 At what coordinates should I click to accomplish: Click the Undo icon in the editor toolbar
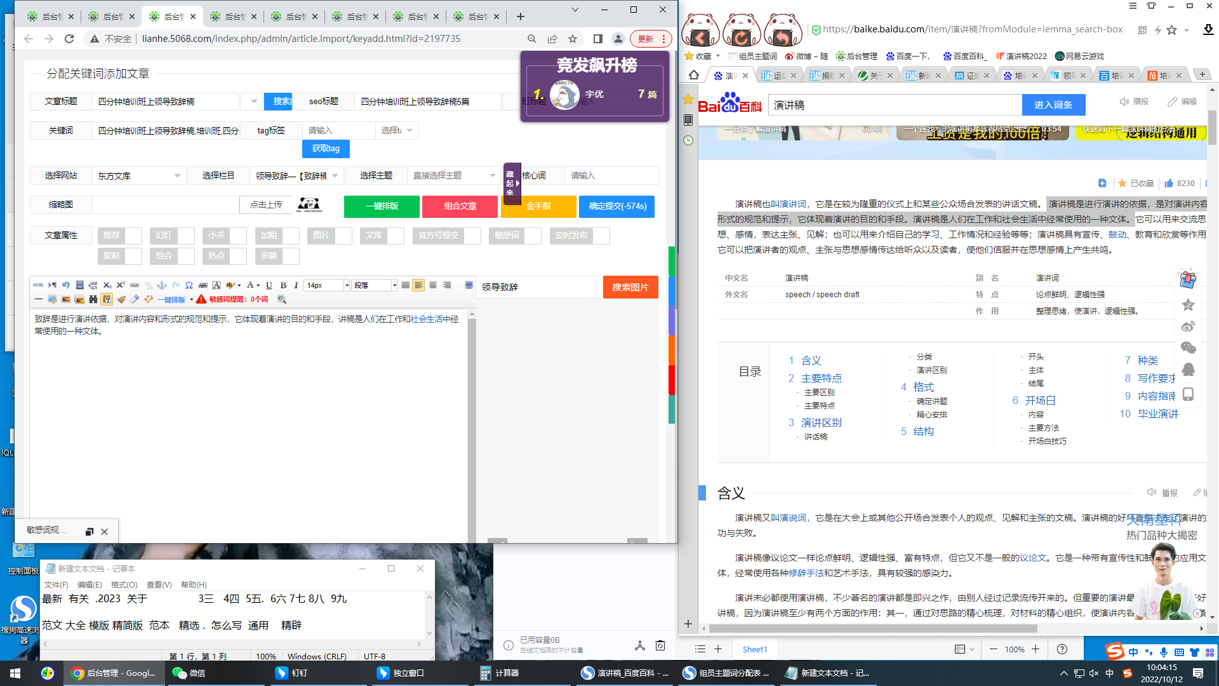[x=65, y=285]
